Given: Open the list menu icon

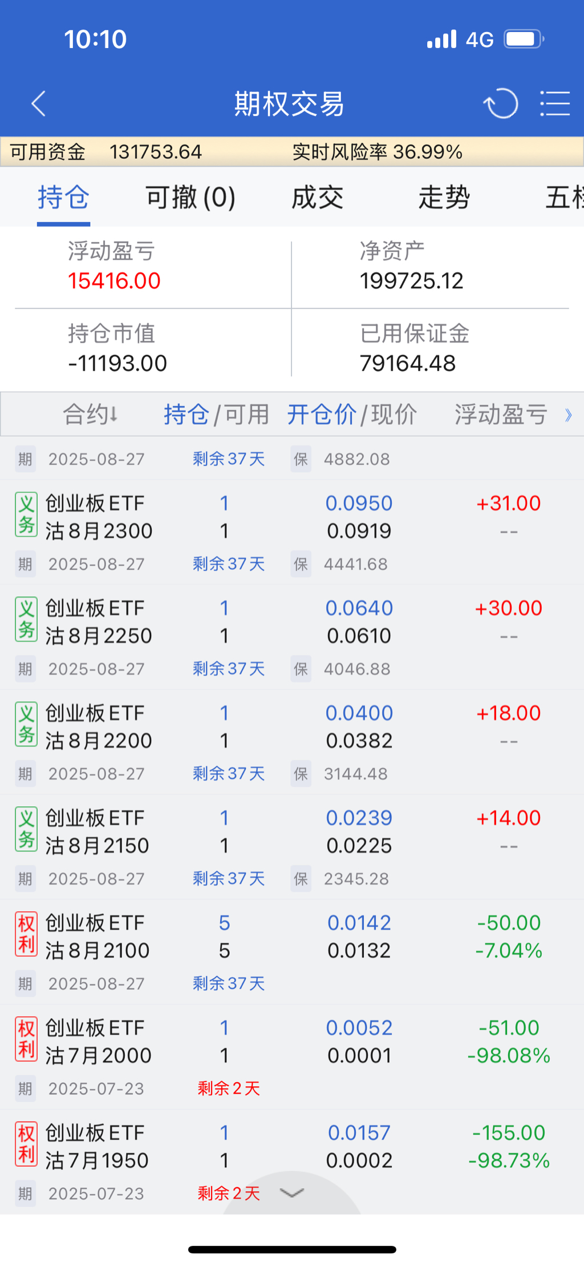Looking at the screenshot, I should click(x=555, y=104).
